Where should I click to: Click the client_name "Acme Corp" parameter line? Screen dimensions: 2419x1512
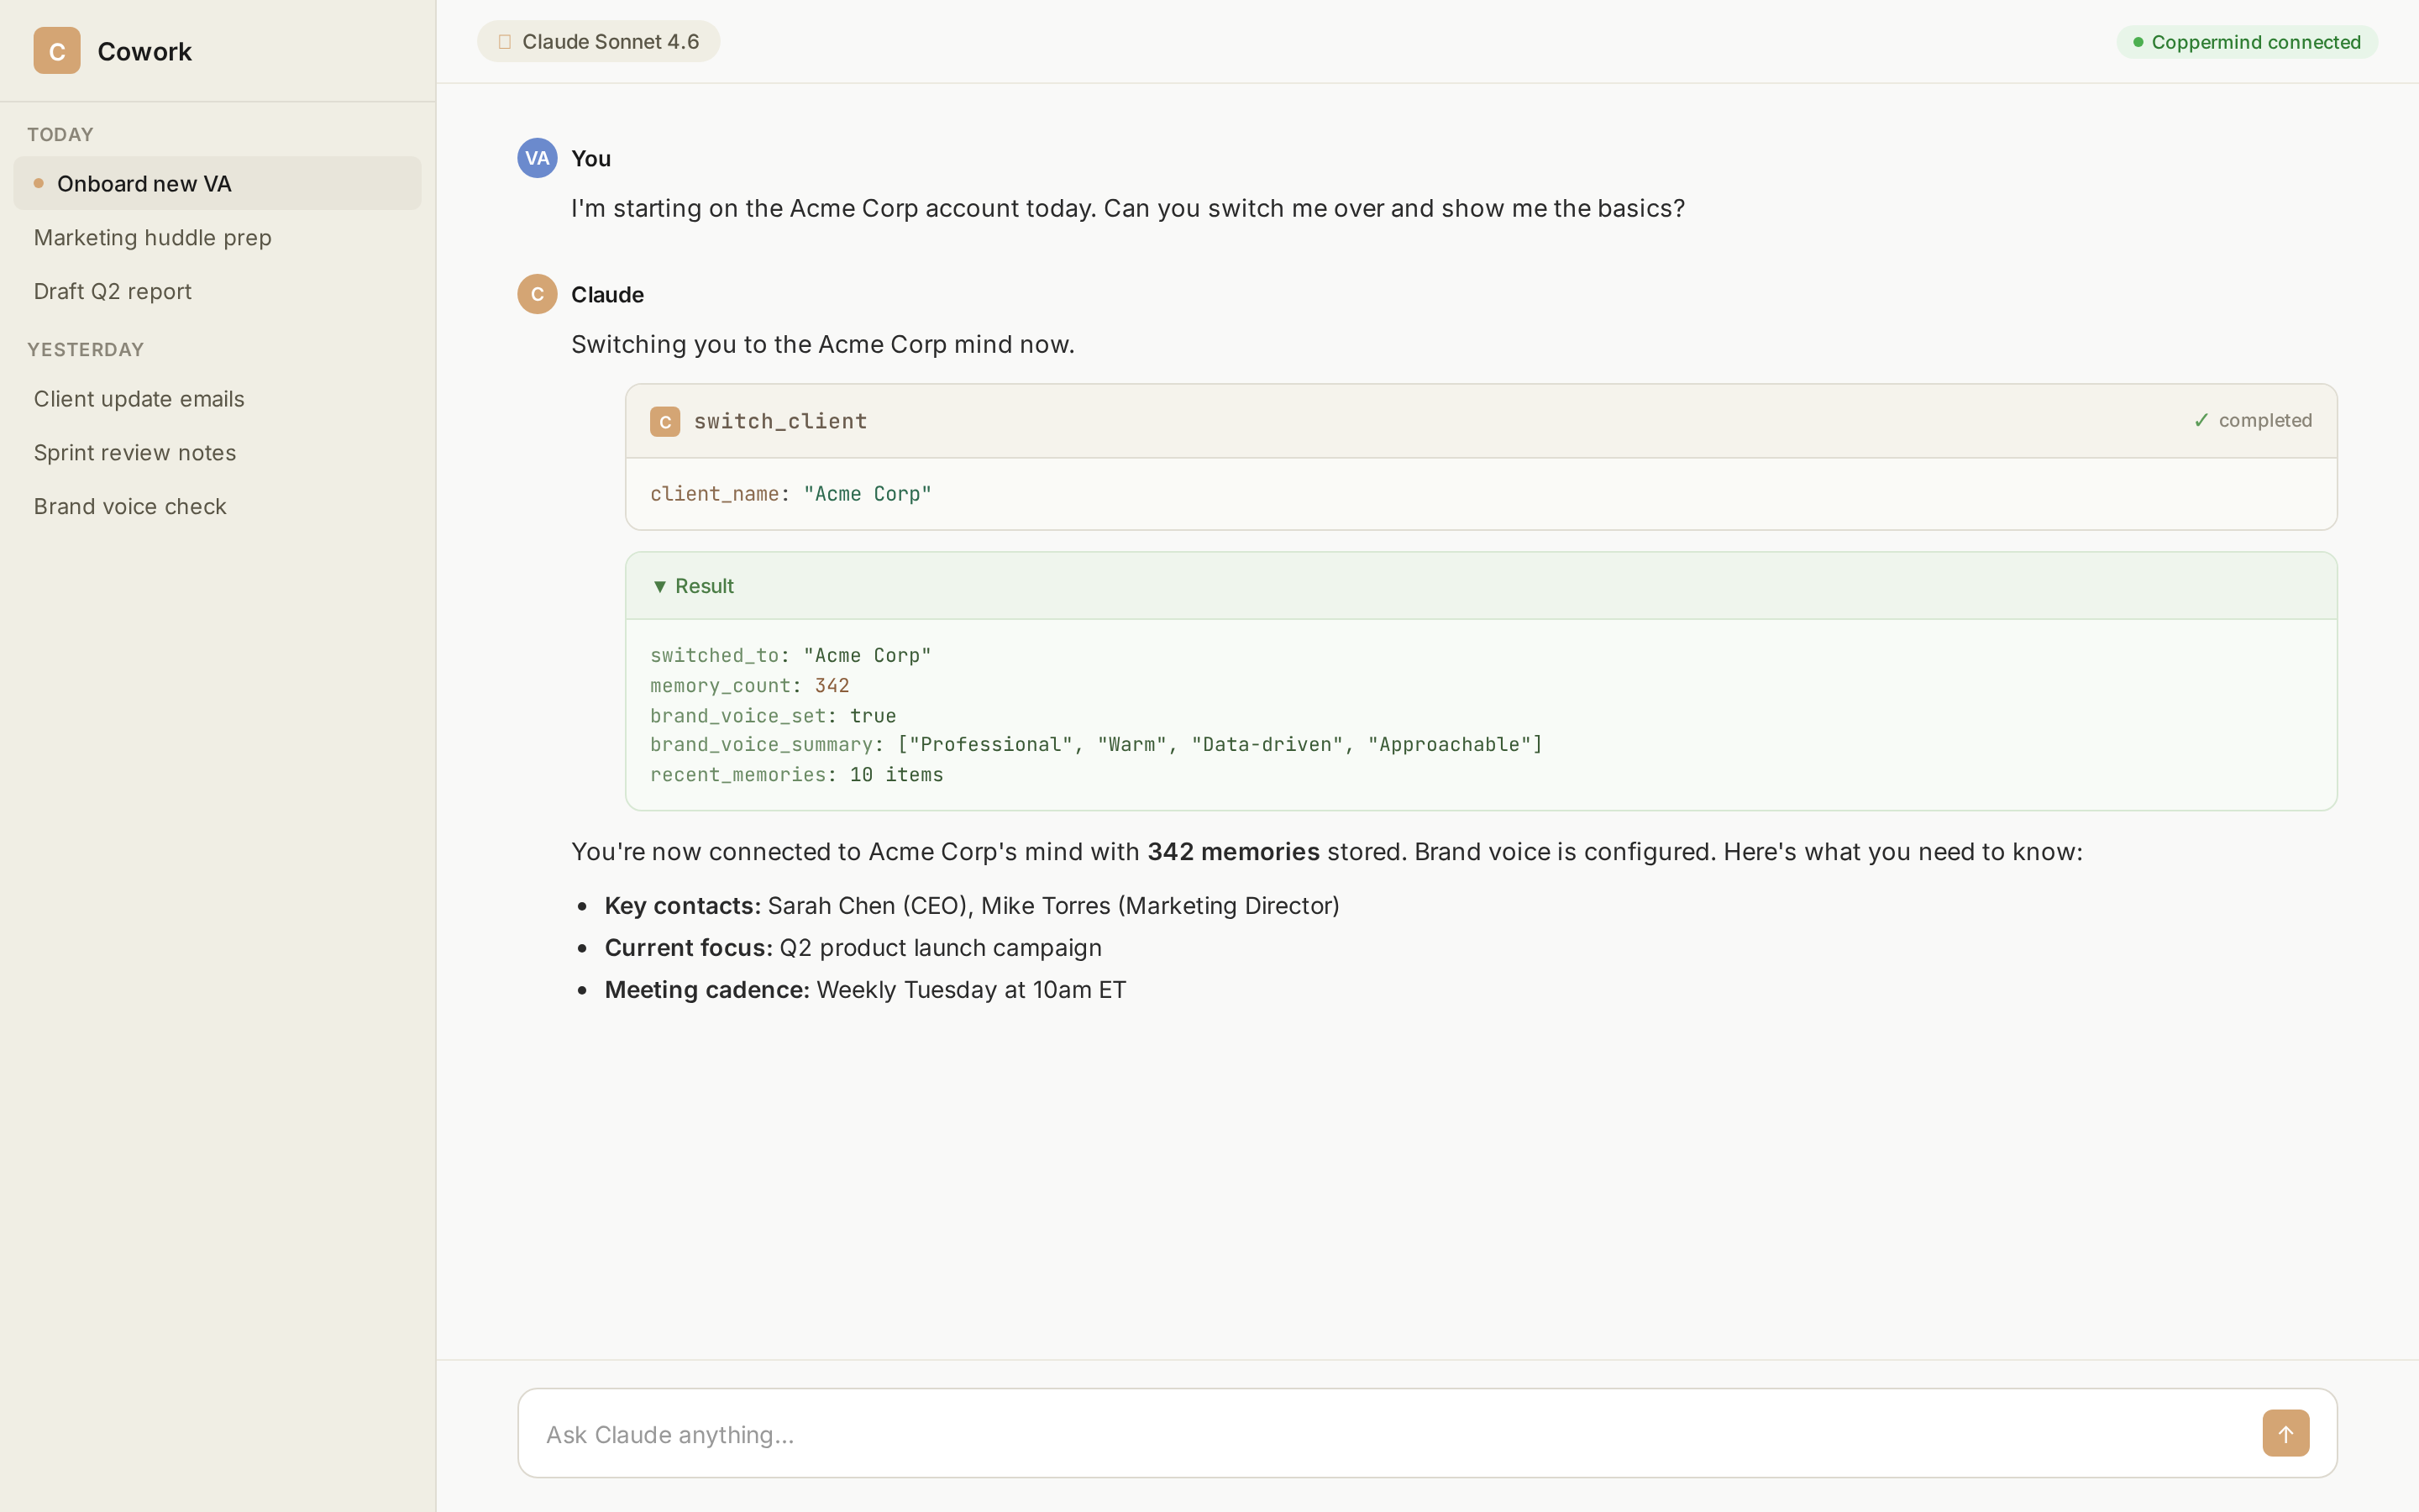coord(790,494)
